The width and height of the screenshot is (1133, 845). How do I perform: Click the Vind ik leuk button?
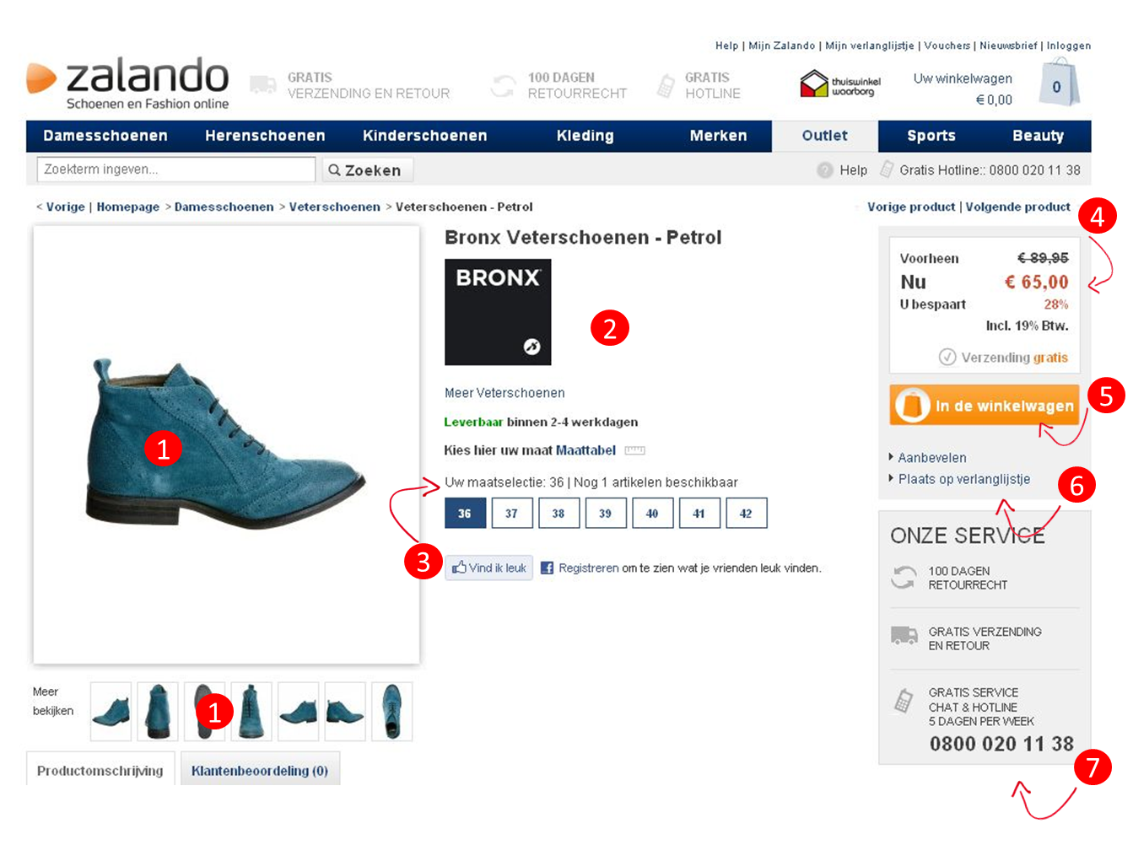click(489, 568)
